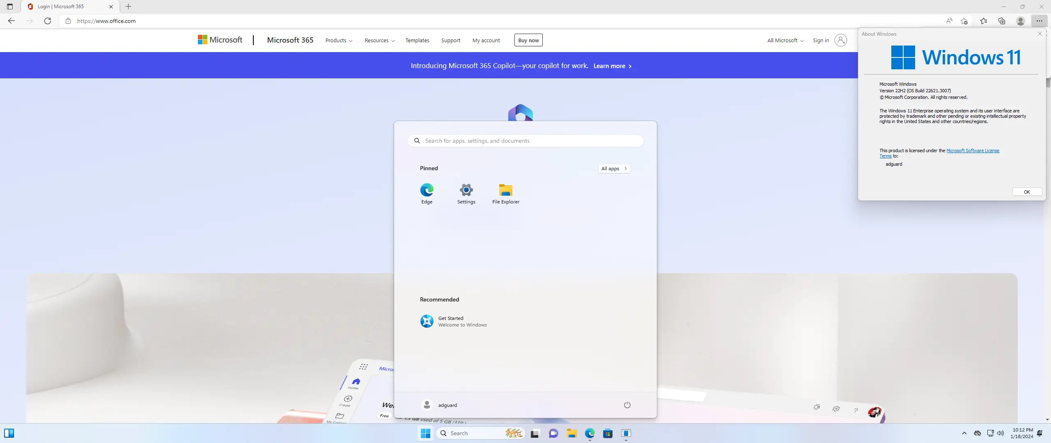This screenshot has height=443, width=1051.
Task: Add current page to favorites in Edge
Action: tap(964, 21)
